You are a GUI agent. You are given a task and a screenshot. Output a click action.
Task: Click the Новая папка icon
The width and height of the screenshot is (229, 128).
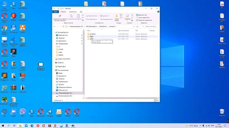click(x=117, y=16)
